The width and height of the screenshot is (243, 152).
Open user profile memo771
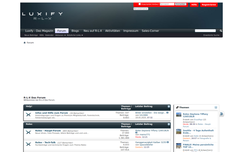(145, 135)
